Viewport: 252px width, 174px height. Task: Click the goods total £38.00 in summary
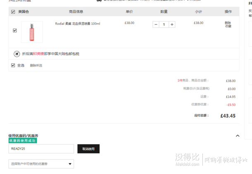[x=231, y=81]
